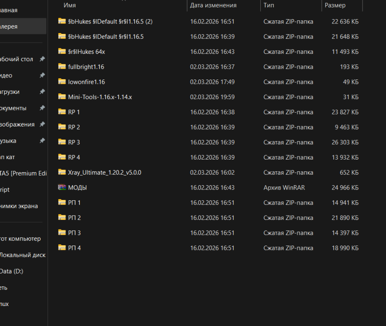Click date 02.03.2026 17:49
This screenshot has width=386, height=326.
click(212, 82)
